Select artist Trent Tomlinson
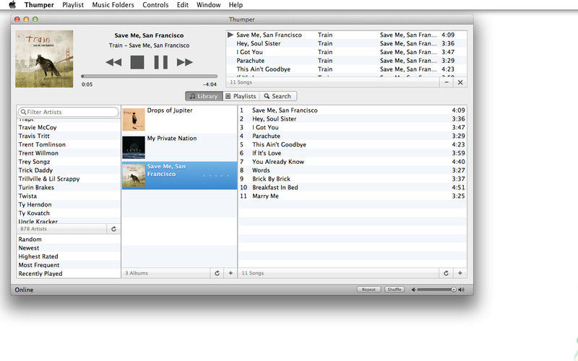 tap(69, 144)
